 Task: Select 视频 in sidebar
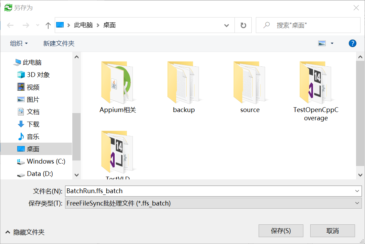click(x=28, y=87)
